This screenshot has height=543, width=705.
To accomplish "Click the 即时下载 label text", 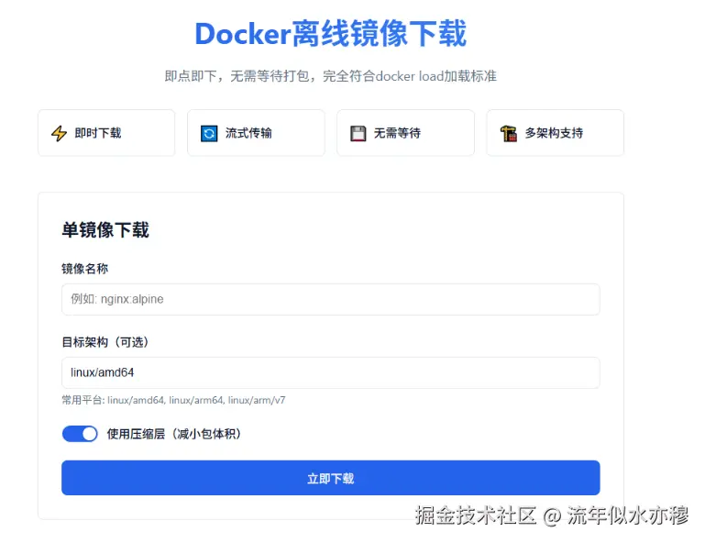I will (98, 133).
